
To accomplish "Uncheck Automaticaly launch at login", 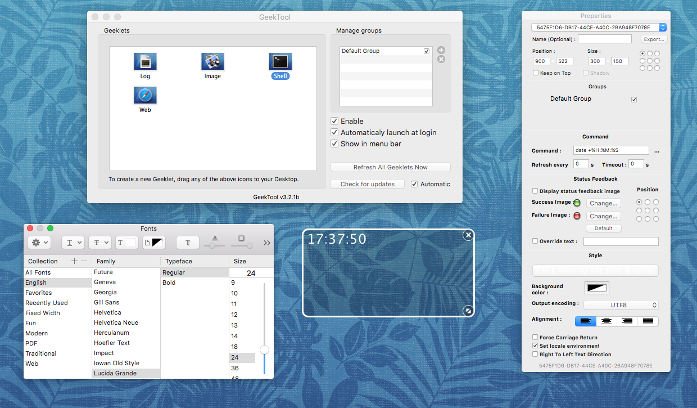I will tap(334, 132).
